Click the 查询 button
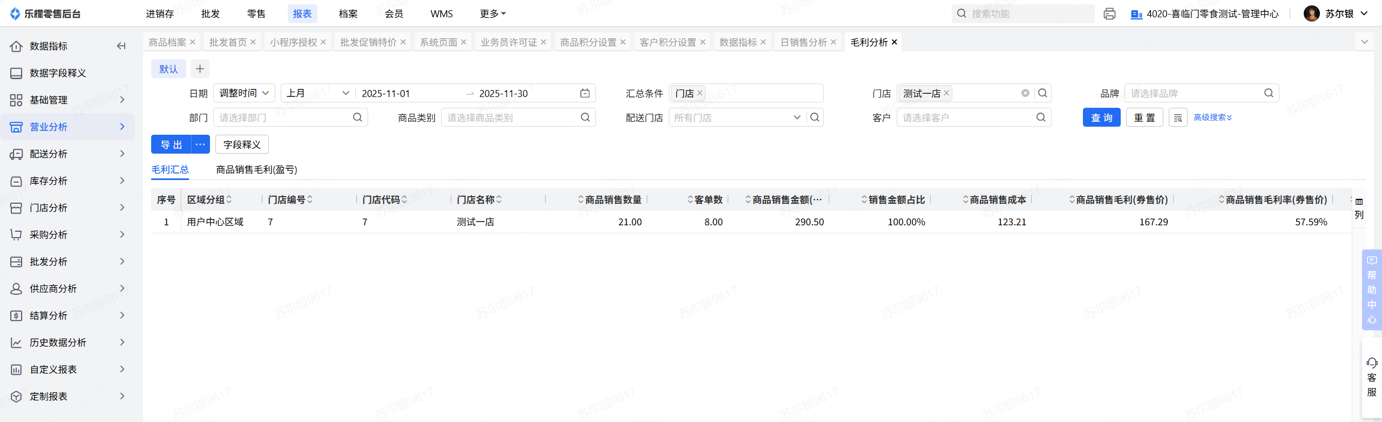 click(x=1102, y=117)
